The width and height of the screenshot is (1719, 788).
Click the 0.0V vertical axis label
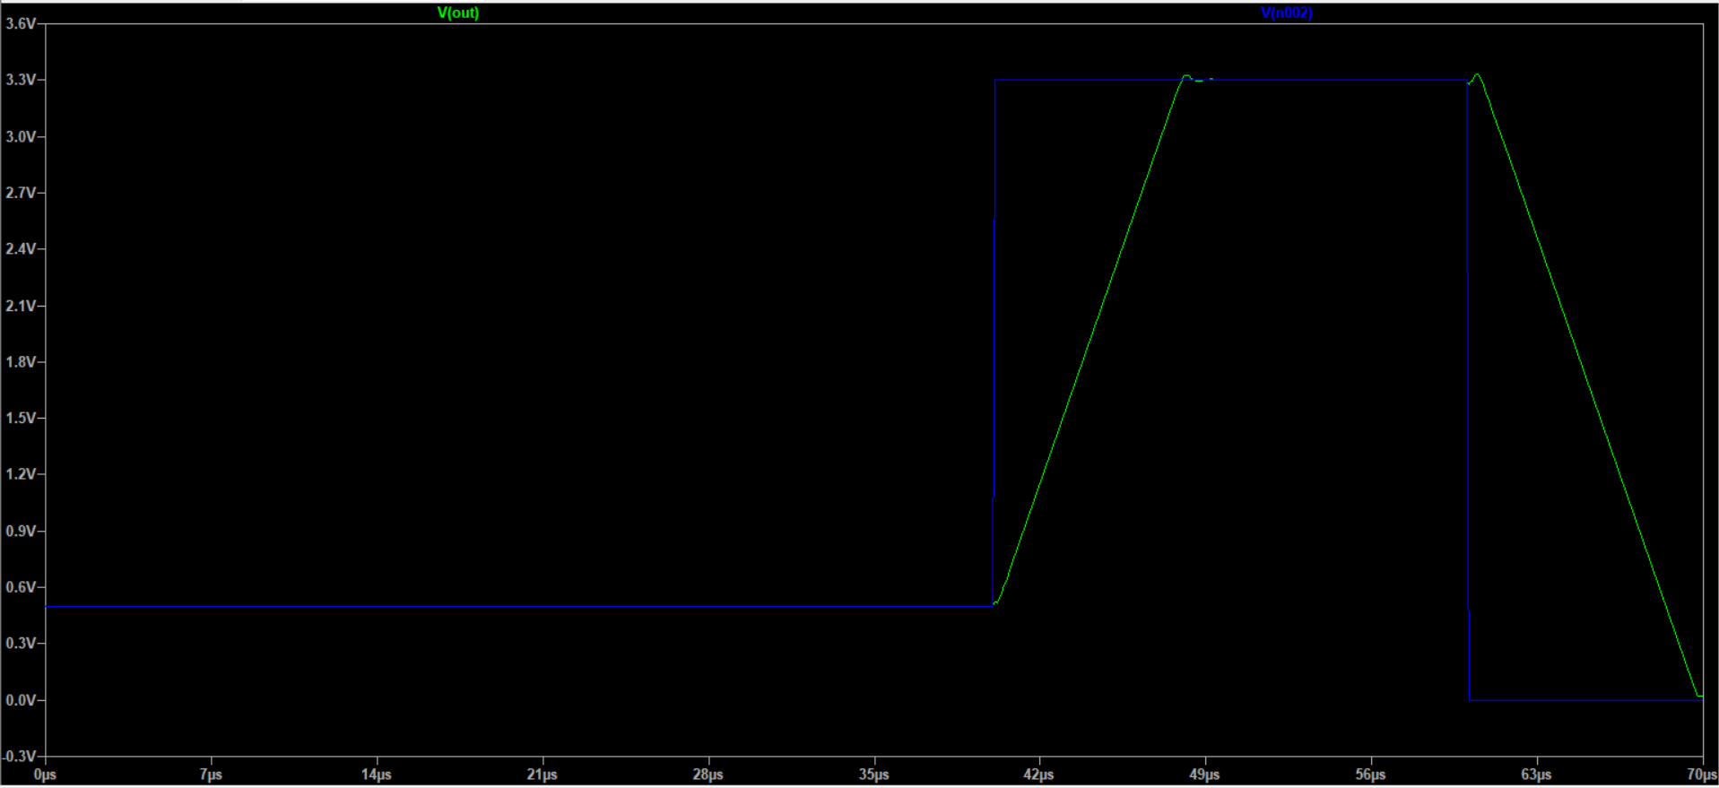tap(20, 700)
